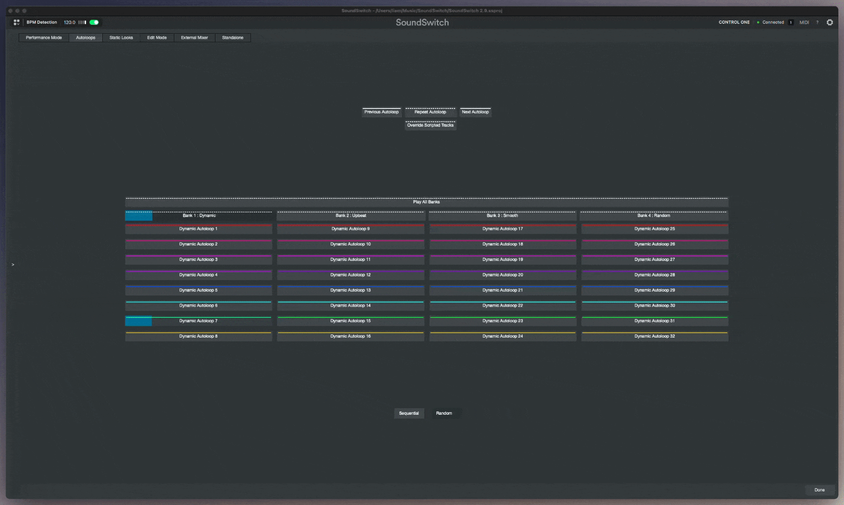
Task: Trigger Dynamic Autoloop 2
Action: point(199,245)
